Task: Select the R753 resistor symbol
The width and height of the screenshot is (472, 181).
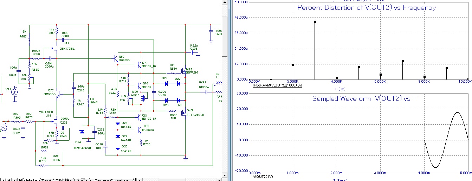Action: tap(141, 142)
